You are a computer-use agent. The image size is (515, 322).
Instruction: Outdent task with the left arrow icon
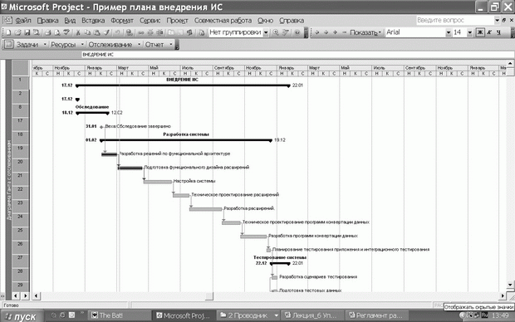[317, 32]
